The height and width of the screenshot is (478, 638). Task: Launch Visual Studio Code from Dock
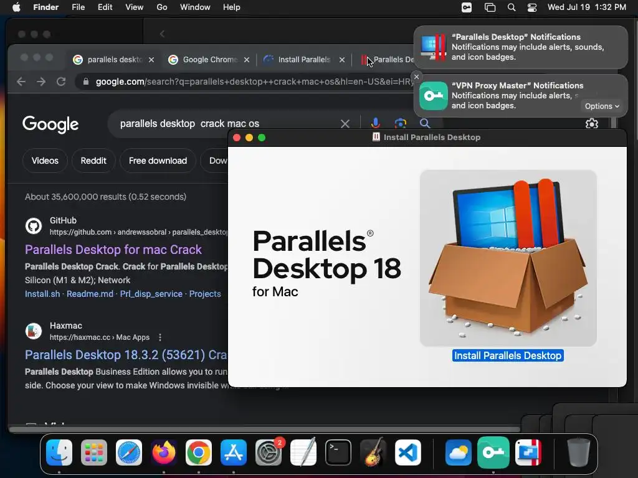tap(408, 452)
